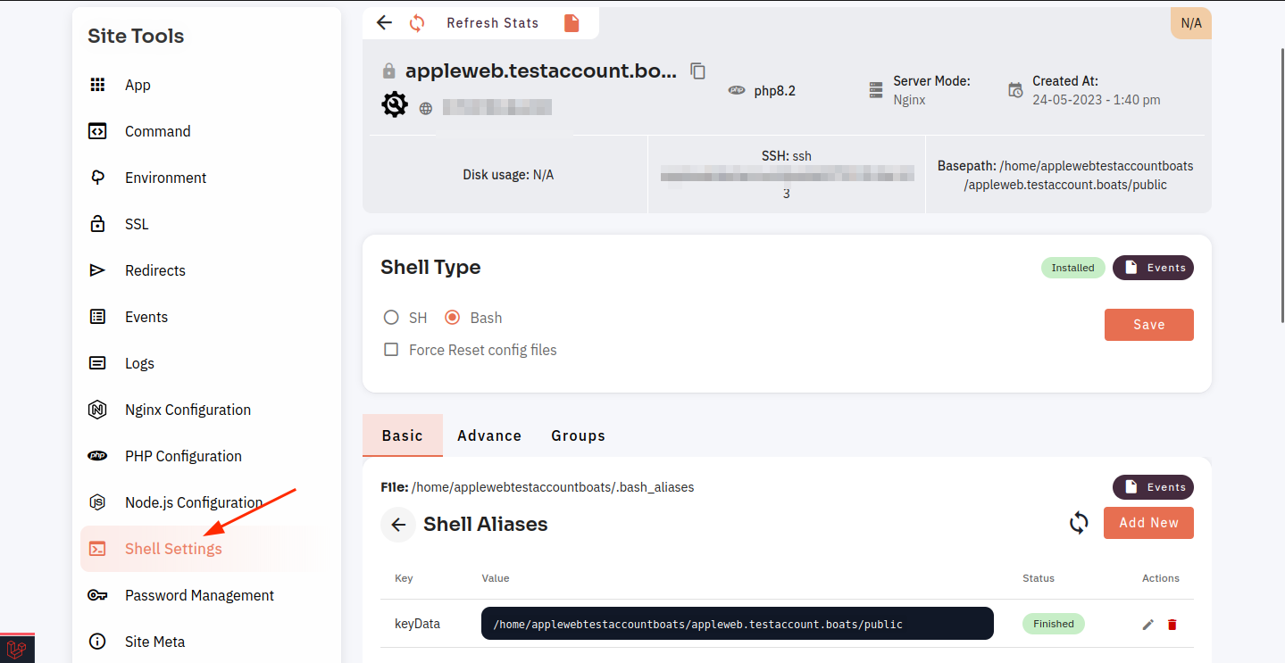The height and width of the screenshot is (663, 1285).
Task: Open Nginx Configuration
Action: [188, 410]
